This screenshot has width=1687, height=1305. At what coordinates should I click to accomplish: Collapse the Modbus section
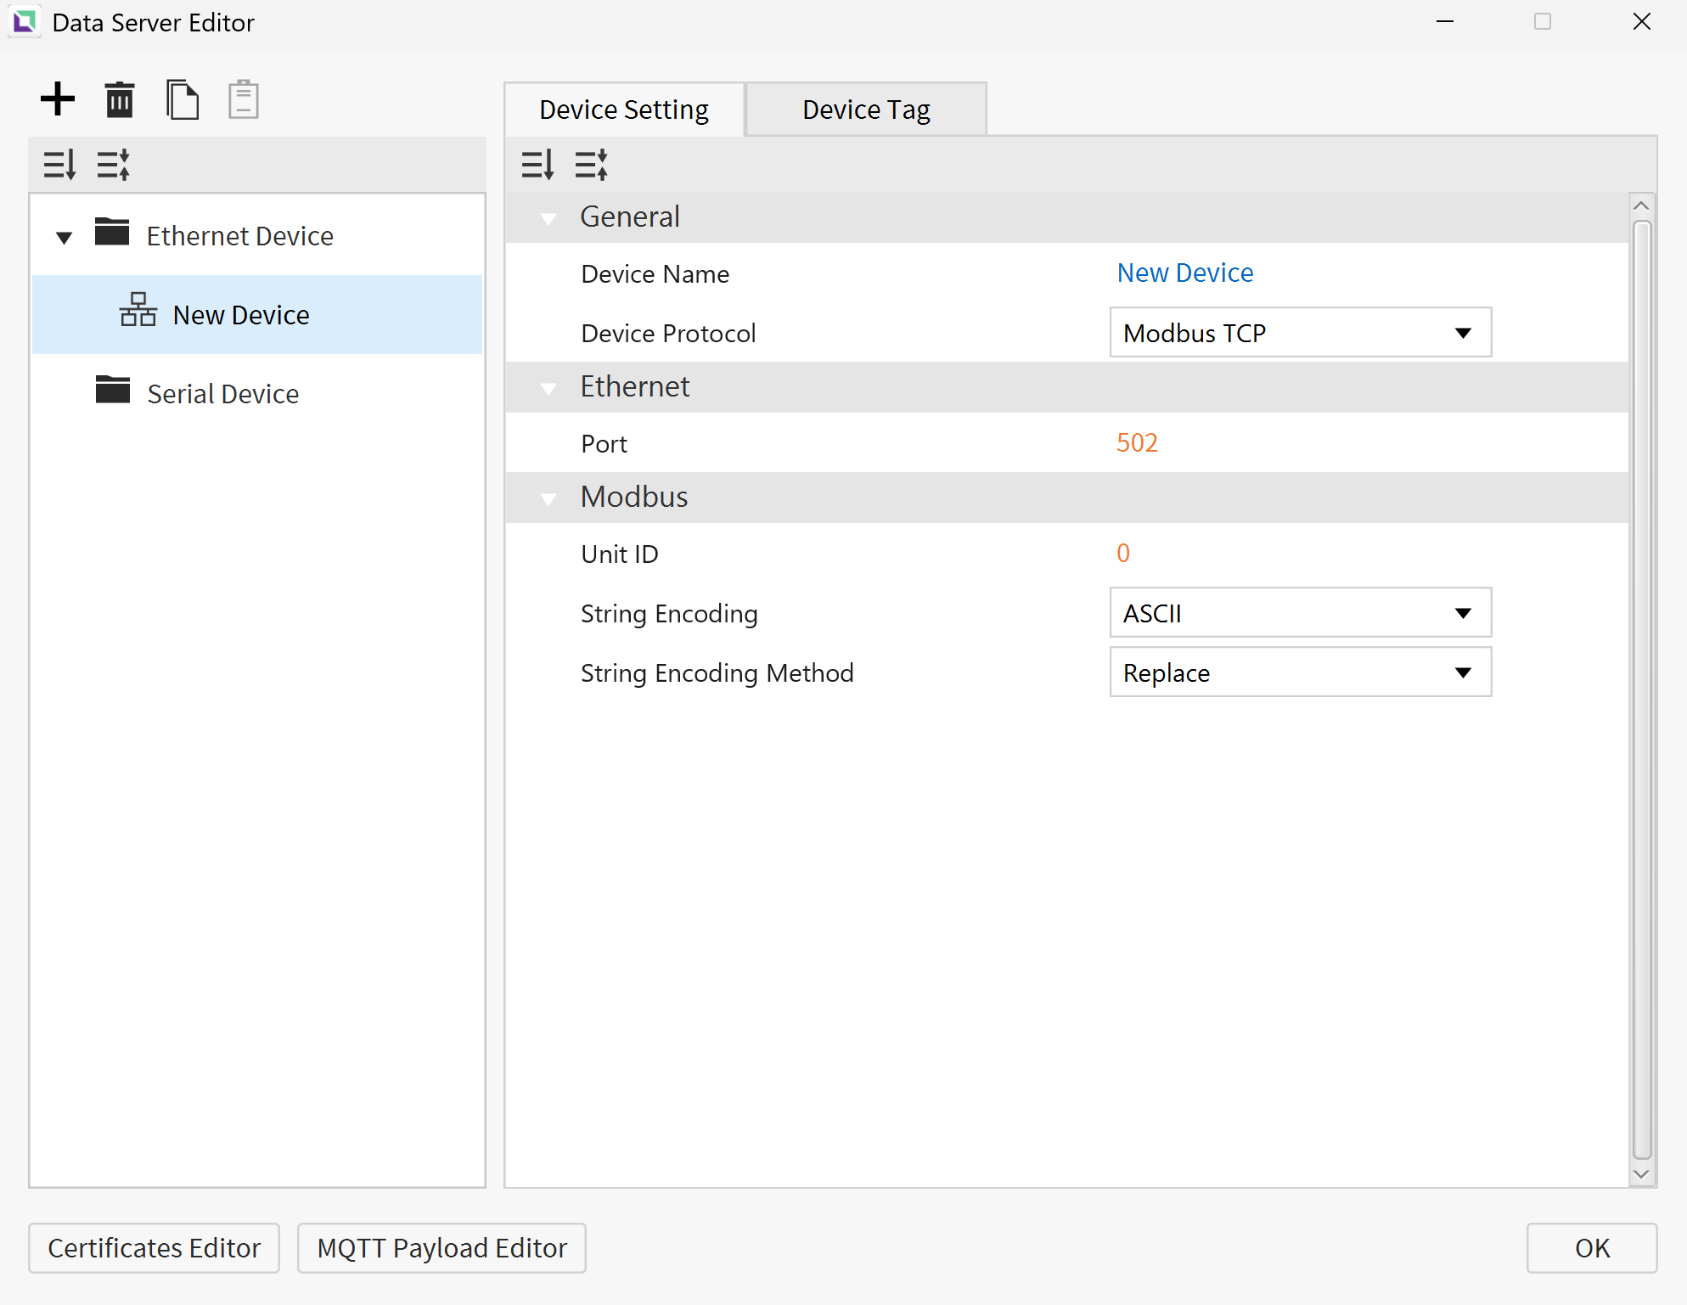pos(548,499)
